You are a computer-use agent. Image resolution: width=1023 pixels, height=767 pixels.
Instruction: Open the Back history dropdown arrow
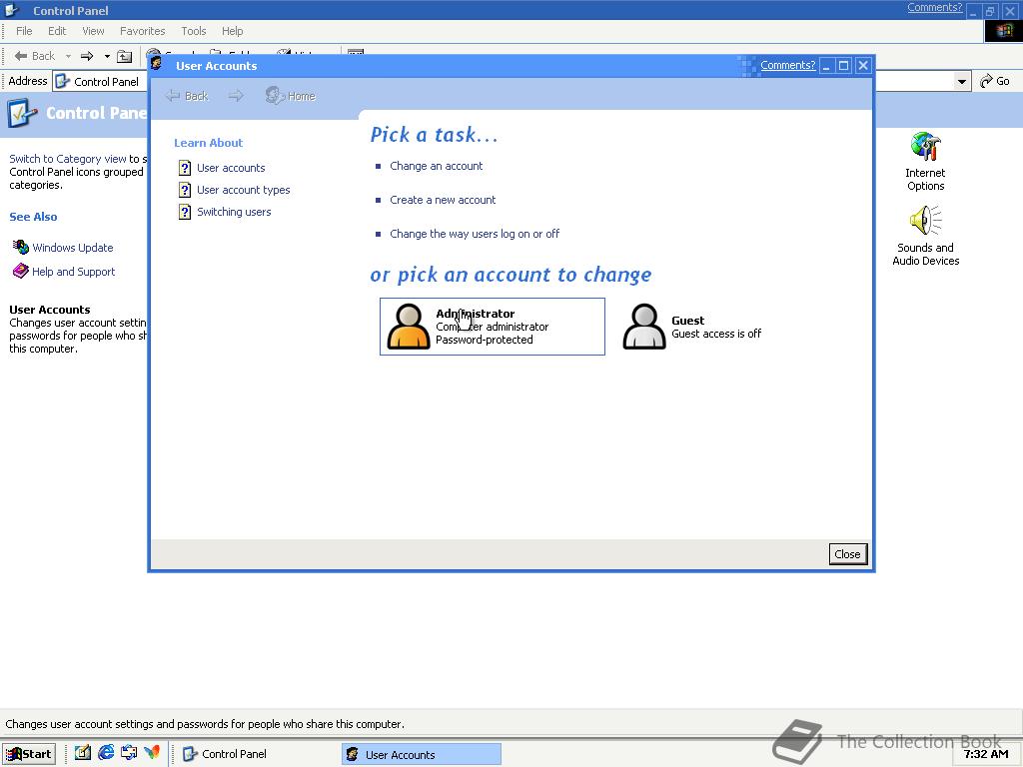coord(68,56)
